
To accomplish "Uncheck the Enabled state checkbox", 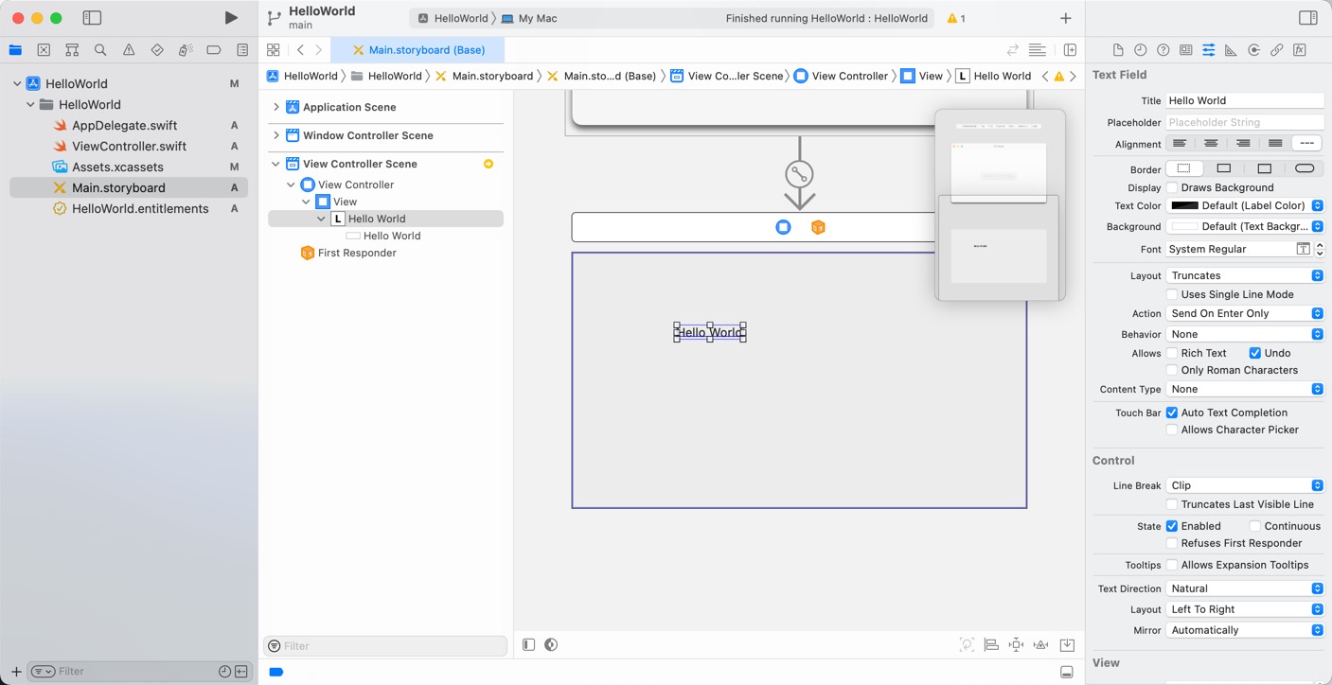I will [1172, 526].
